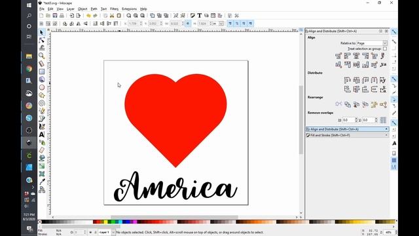Increase the W width spinner
419x236 pixels.
click(183, 22)
